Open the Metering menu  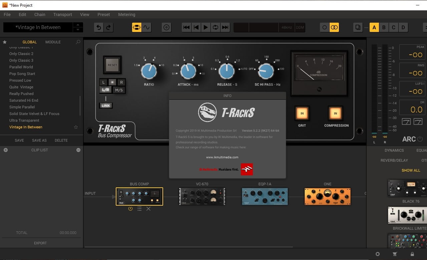pyautogui.click(x=127, y=14)
